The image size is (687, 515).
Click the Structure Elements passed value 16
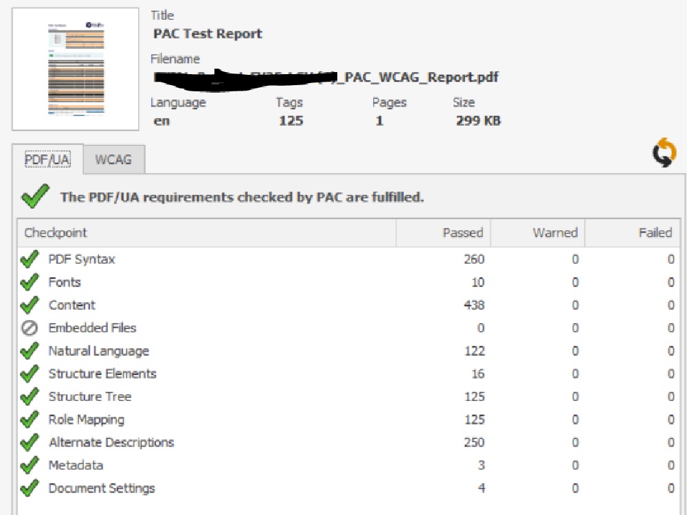pos(477,374)
